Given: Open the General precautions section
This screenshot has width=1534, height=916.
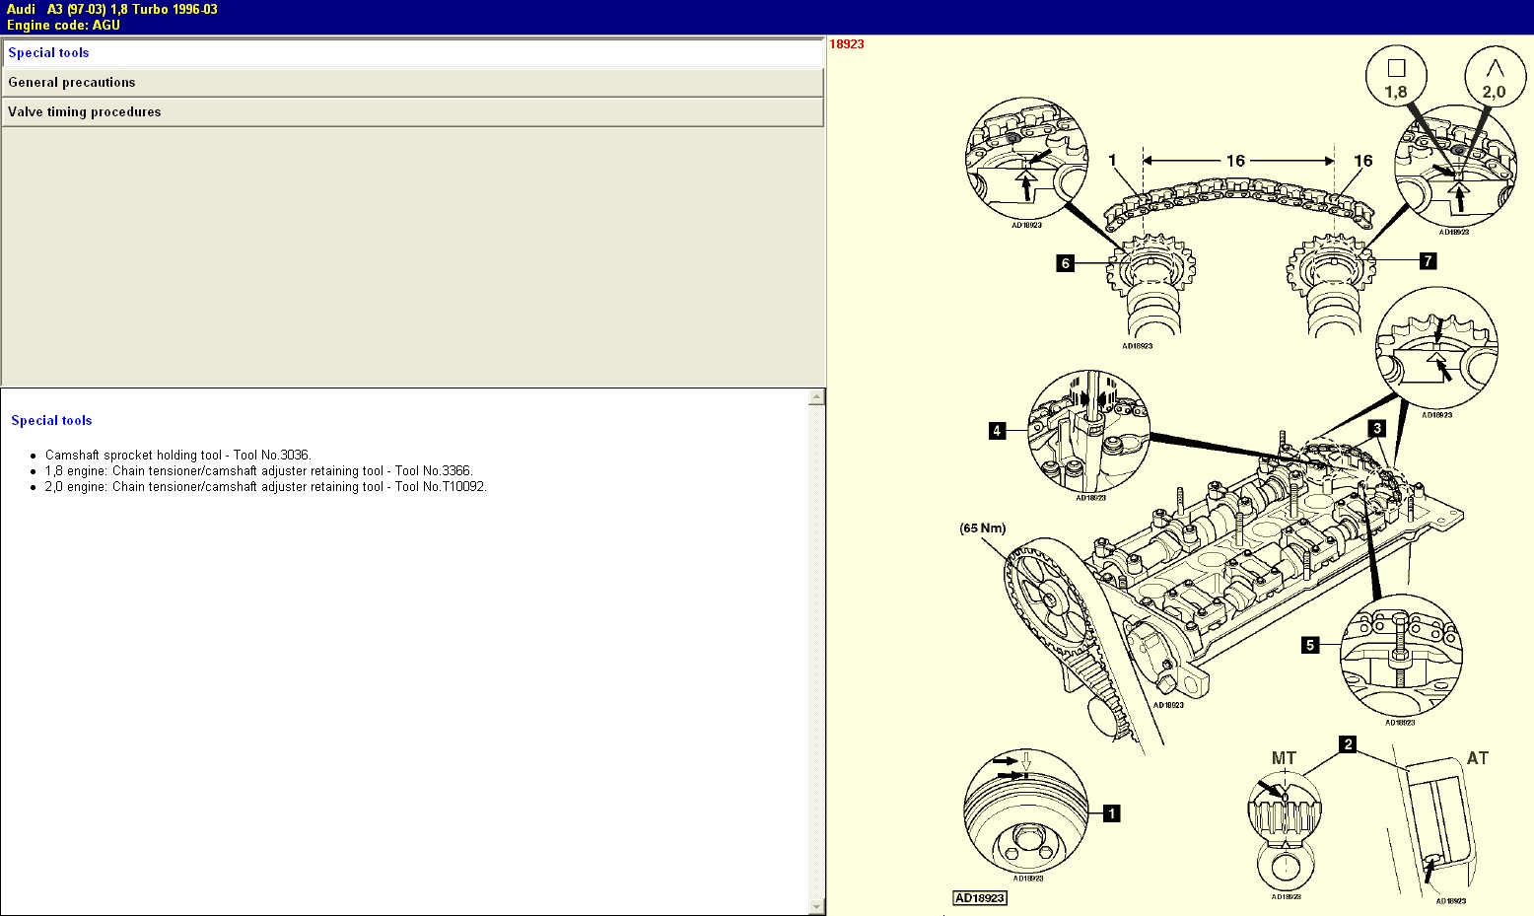Looking at the screenshot, I should 412,83.
